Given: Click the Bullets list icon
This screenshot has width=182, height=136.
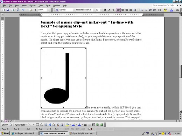Looking at the screenshot, I should (146, 10).
